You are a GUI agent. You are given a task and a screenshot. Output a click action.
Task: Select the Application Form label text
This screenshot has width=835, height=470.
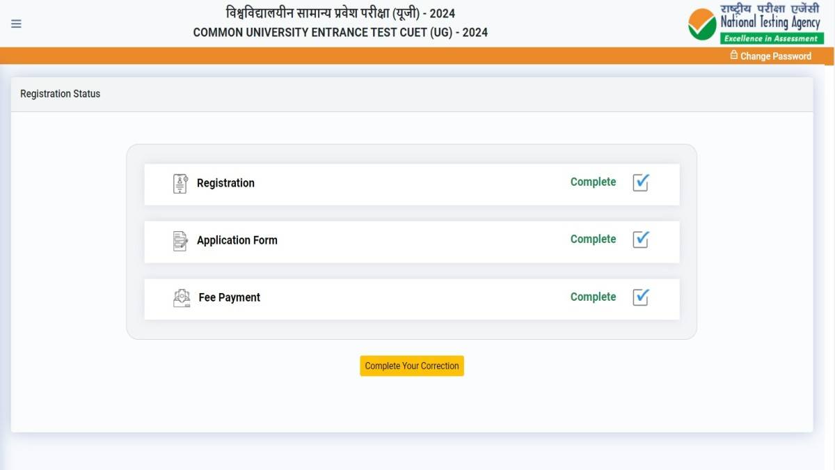pyautogui.click(x=237, y=240)
